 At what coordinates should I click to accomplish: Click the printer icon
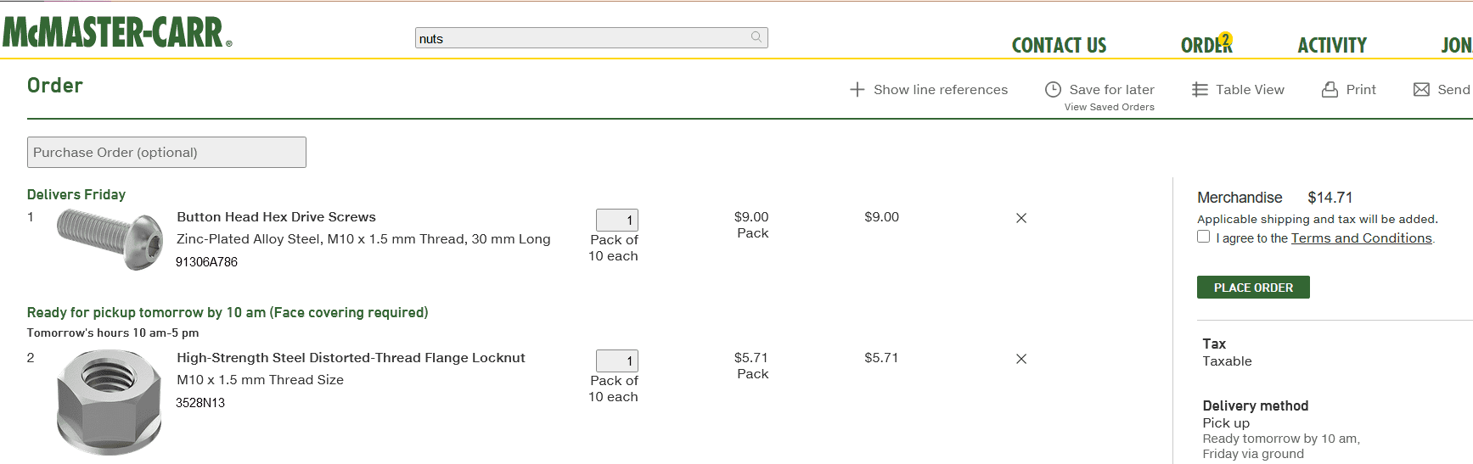[1330, 90]
